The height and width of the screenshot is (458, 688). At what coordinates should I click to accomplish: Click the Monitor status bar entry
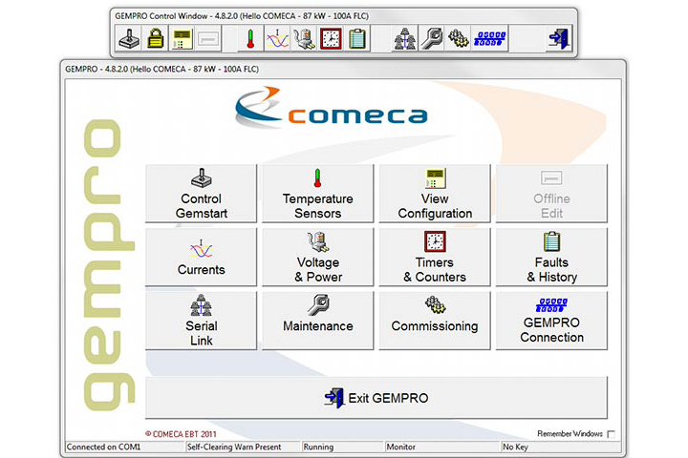(400, 448)
